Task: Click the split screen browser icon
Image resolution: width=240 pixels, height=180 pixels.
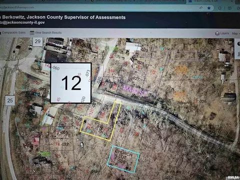Action: (229, 8)
